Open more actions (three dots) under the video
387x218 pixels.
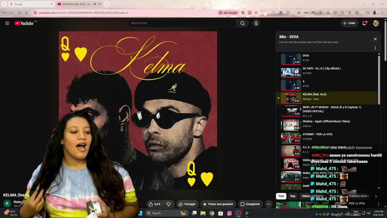point(268,204)
